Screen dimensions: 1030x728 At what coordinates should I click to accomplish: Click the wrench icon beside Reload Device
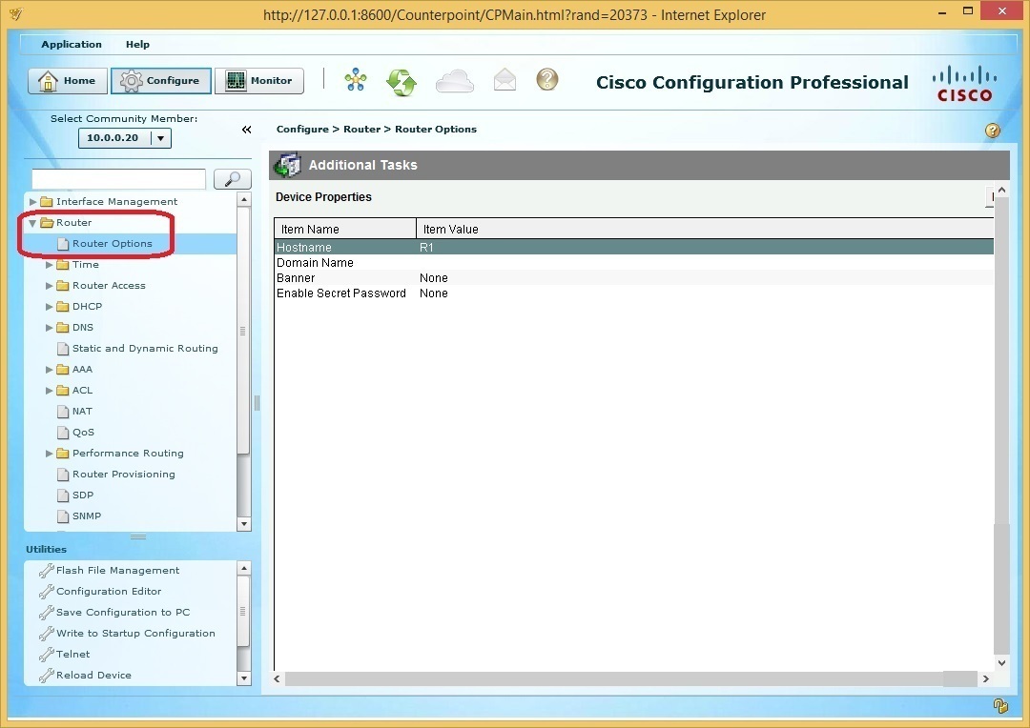coord(46,676)
